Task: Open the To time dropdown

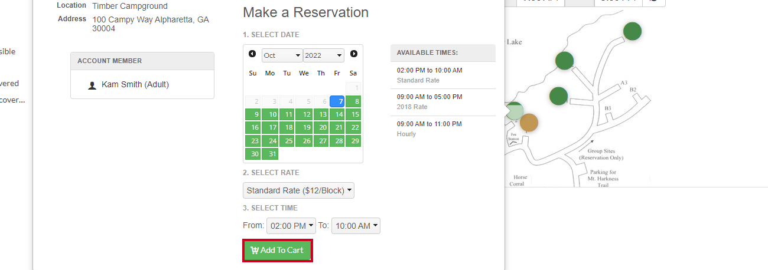Action: (x=356, y=226)
